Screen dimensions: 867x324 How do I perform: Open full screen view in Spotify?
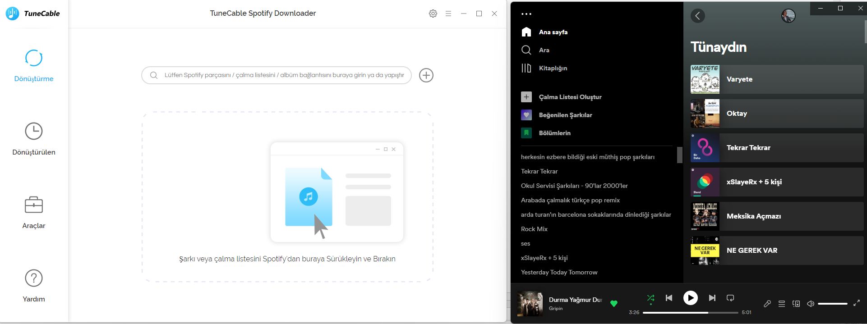(x=856, y=304)
